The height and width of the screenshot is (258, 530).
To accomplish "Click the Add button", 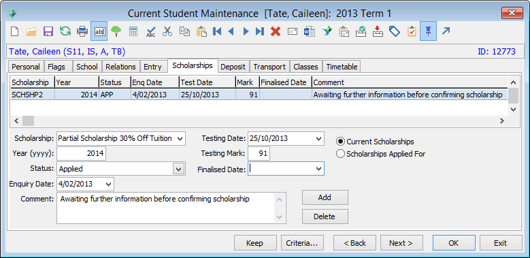I will [325, 197].
